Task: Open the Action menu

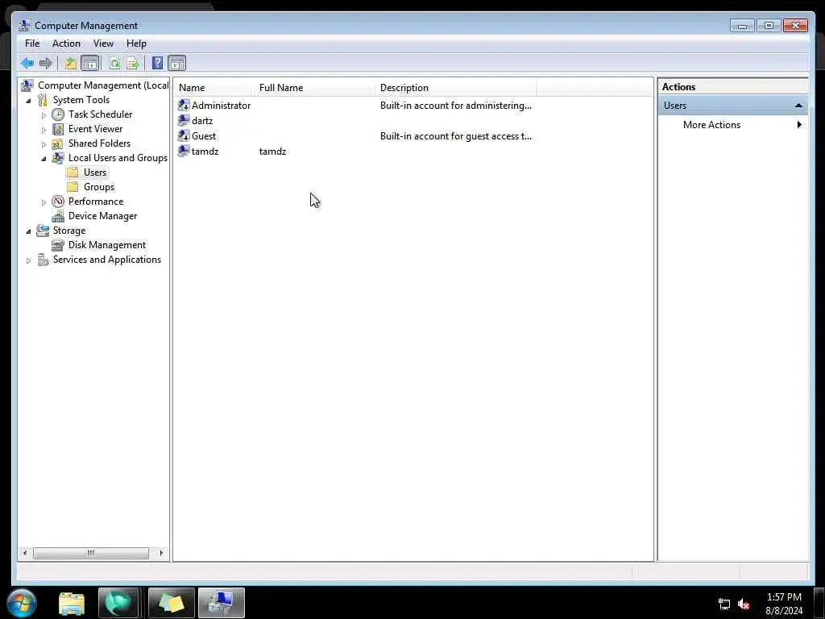Action: pyautogui.click(x=66, y=44)
